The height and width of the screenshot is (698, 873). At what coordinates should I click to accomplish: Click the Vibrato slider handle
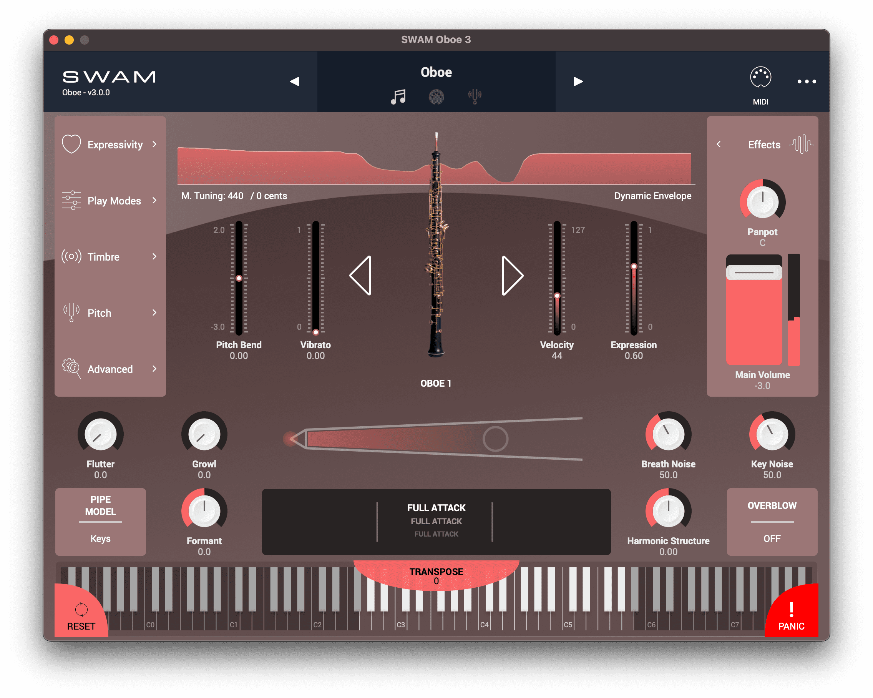point(316,332)
